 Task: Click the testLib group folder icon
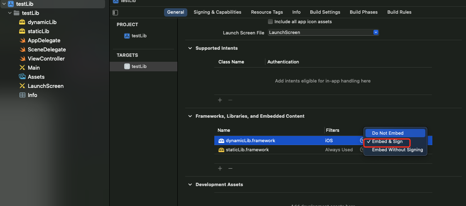tap(17, 13)
